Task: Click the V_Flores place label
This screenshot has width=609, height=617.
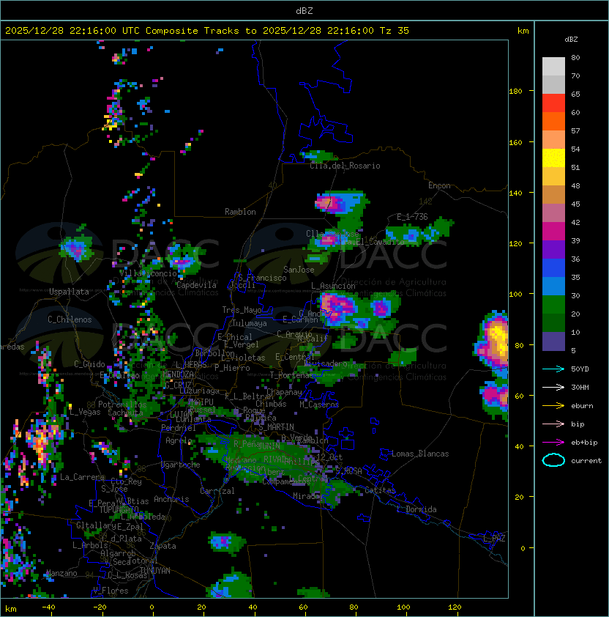Action: tap(111, 591)
